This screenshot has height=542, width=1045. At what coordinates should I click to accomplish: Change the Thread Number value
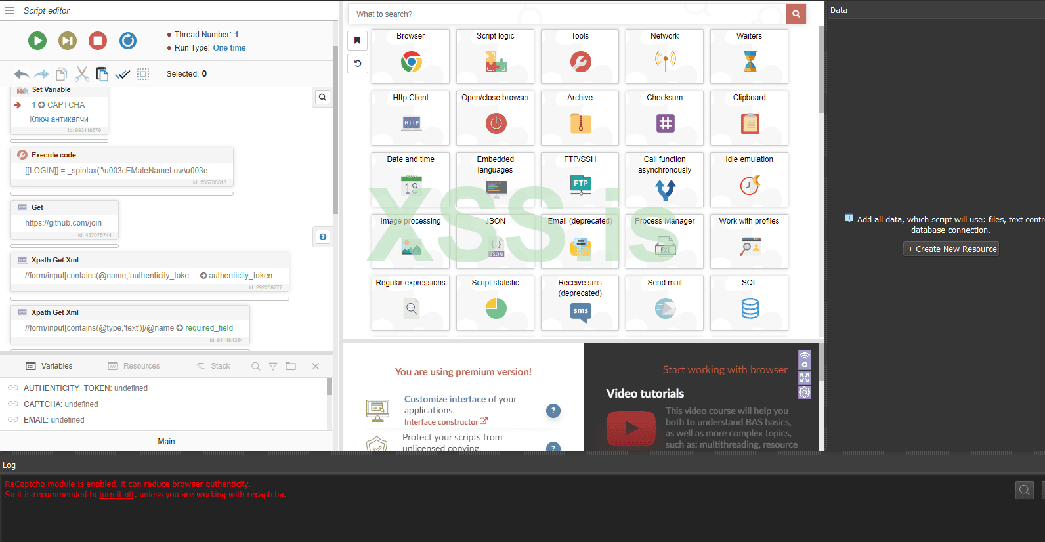pos(236,35)
